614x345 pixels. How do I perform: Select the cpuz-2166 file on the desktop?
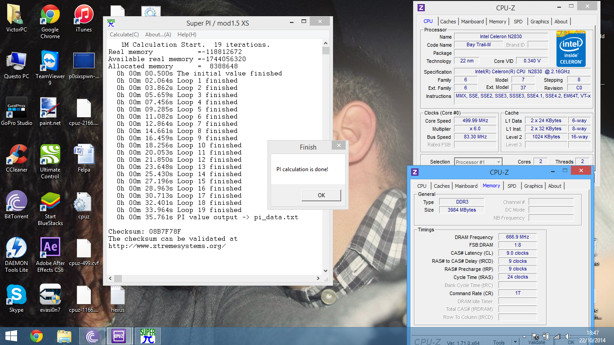pyautogui.click(x=84, y=112)
